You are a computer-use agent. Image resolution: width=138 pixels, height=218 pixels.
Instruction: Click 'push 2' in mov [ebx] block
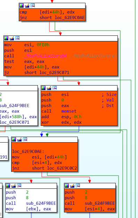17,192
